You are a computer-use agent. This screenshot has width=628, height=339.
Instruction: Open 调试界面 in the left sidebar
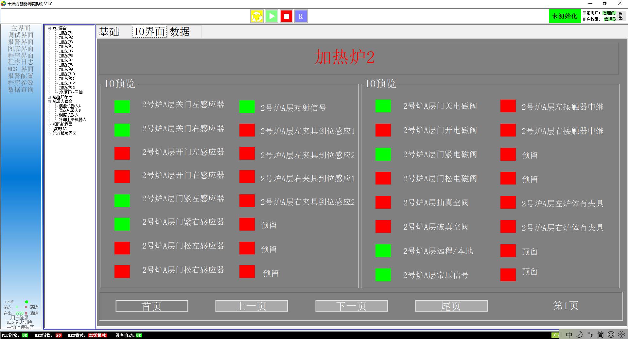(x=21, y=35)
